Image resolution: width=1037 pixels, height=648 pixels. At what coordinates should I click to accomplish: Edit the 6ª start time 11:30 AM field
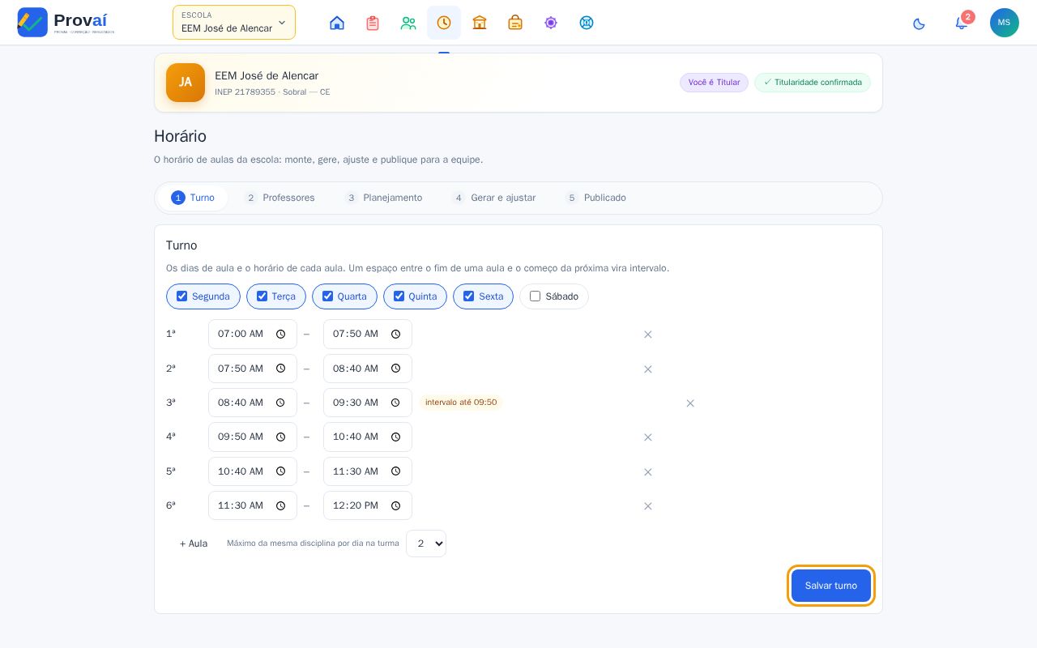point(253,505)
